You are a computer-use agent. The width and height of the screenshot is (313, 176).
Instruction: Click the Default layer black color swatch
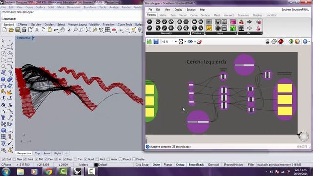coord(96,165)
